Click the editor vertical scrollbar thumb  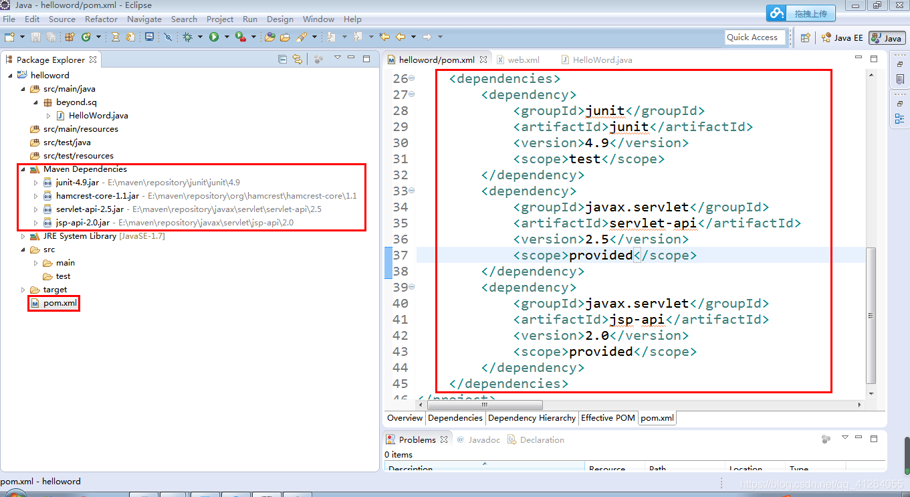(871, 314)
